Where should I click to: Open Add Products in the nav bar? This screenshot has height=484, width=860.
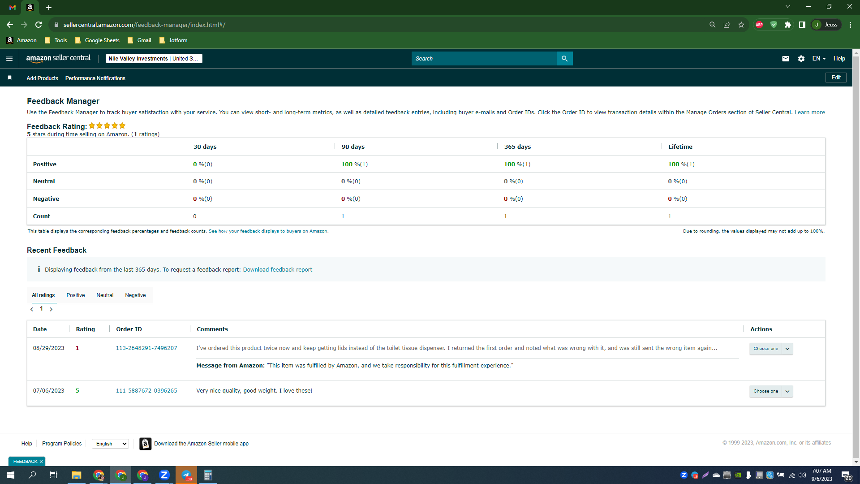[x=42, y=78]
